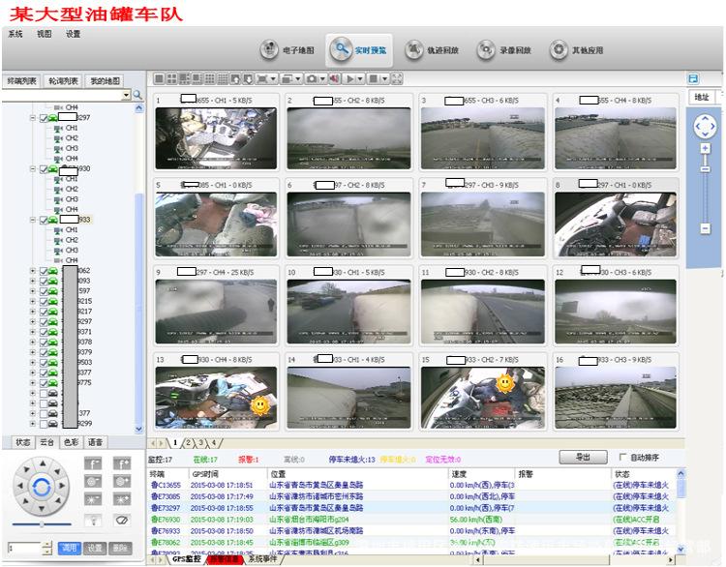The image size is (726, 567).
Task: Toggle PTZ wiper icon
Action: pyautogui.click(x=122, y=521)
